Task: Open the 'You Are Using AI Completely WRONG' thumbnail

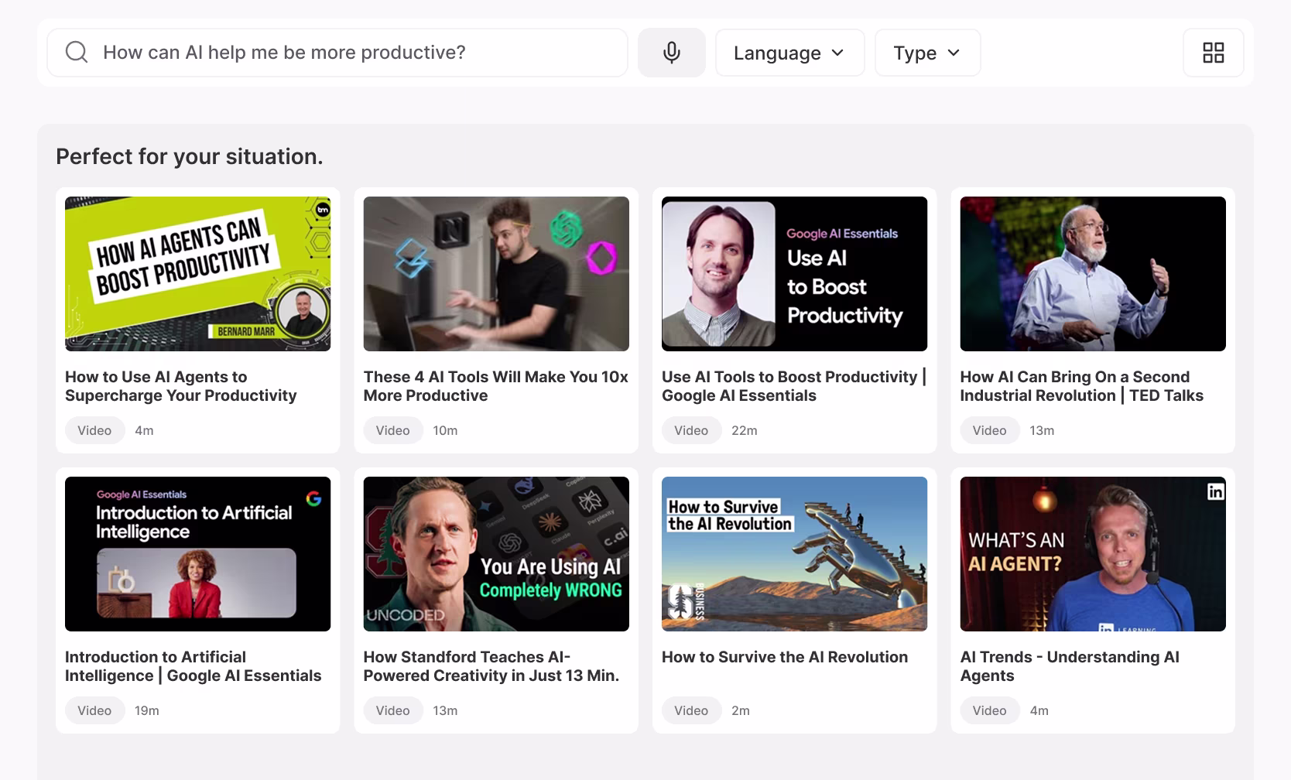Action: tap(496, 554)
